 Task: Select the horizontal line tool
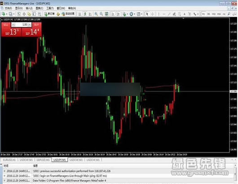coord(164,14)
